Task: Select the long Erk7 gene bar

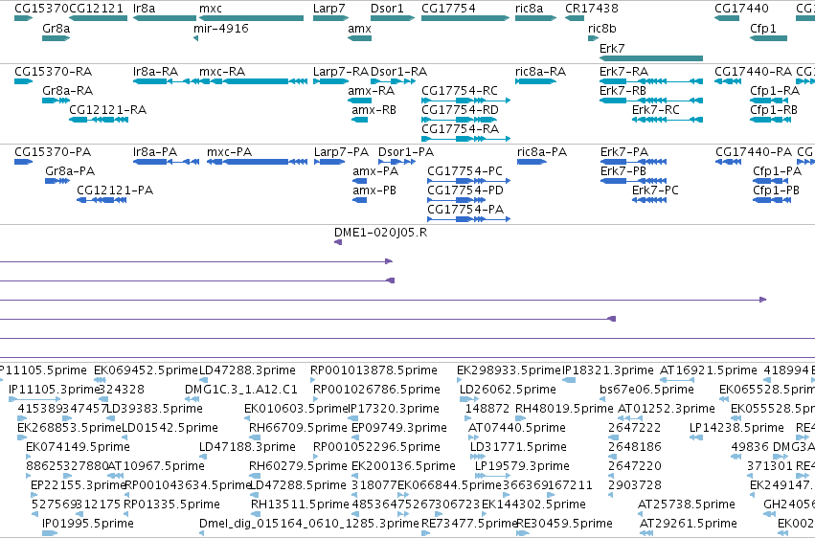Action: click(651, 58)
